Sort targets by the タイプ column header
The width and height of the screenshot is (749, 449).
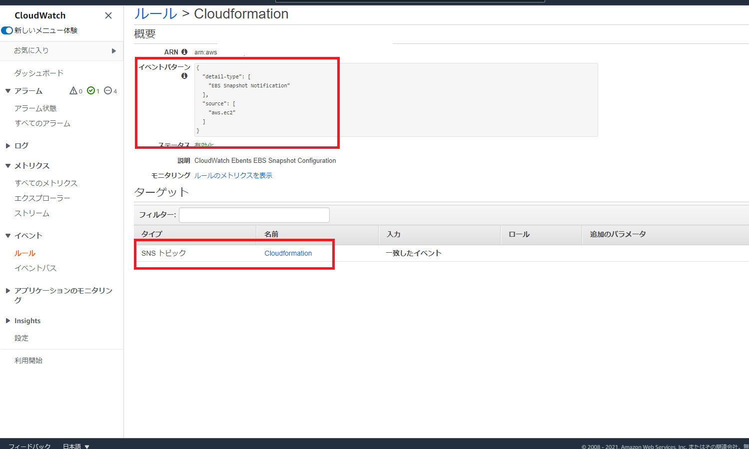click(195, 234)
